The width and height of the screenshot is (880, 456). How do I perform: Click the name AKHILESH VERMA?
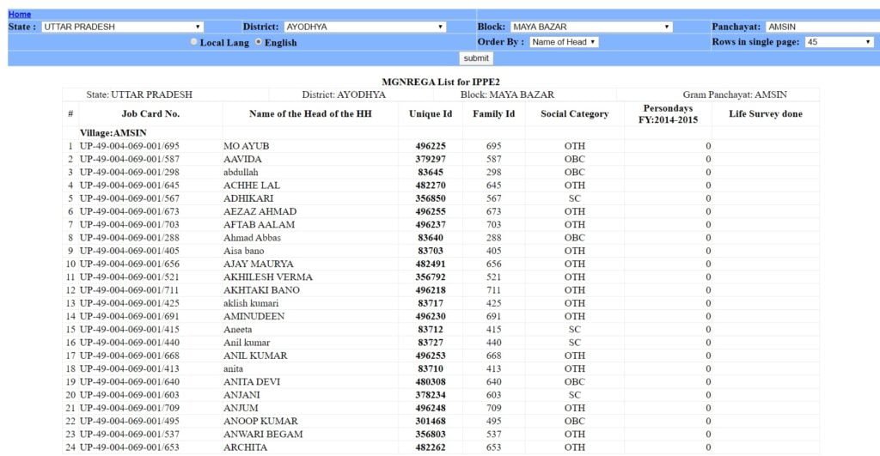[x=268, y=277]
